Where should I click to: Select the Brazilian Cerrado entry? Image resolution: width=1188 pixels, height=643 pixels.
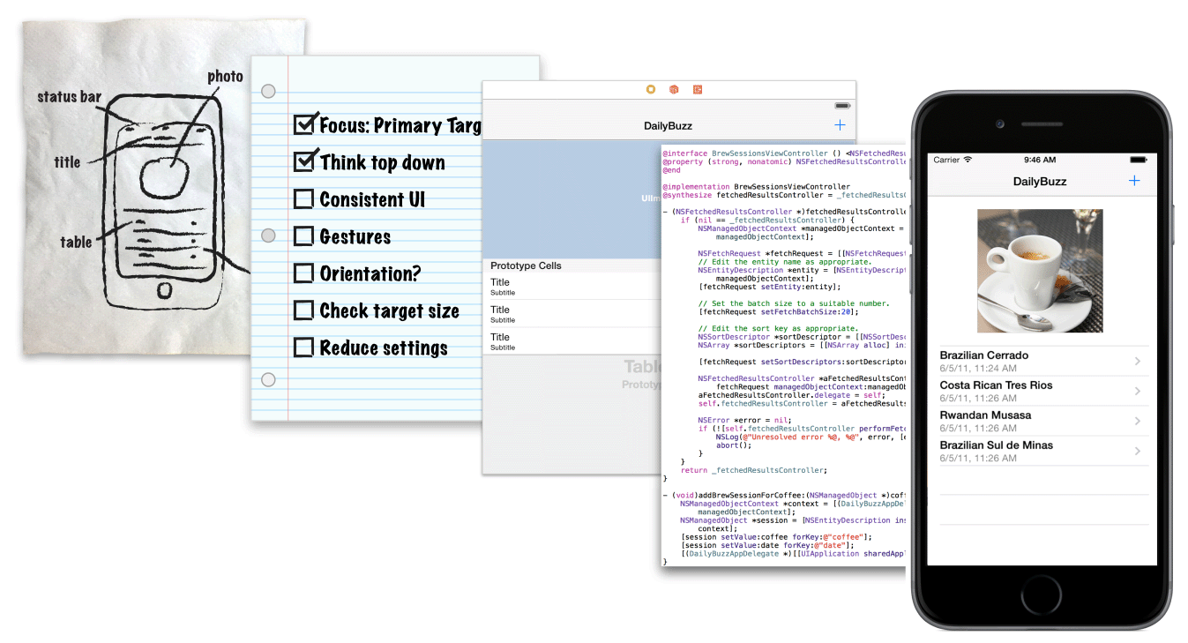1044,362
